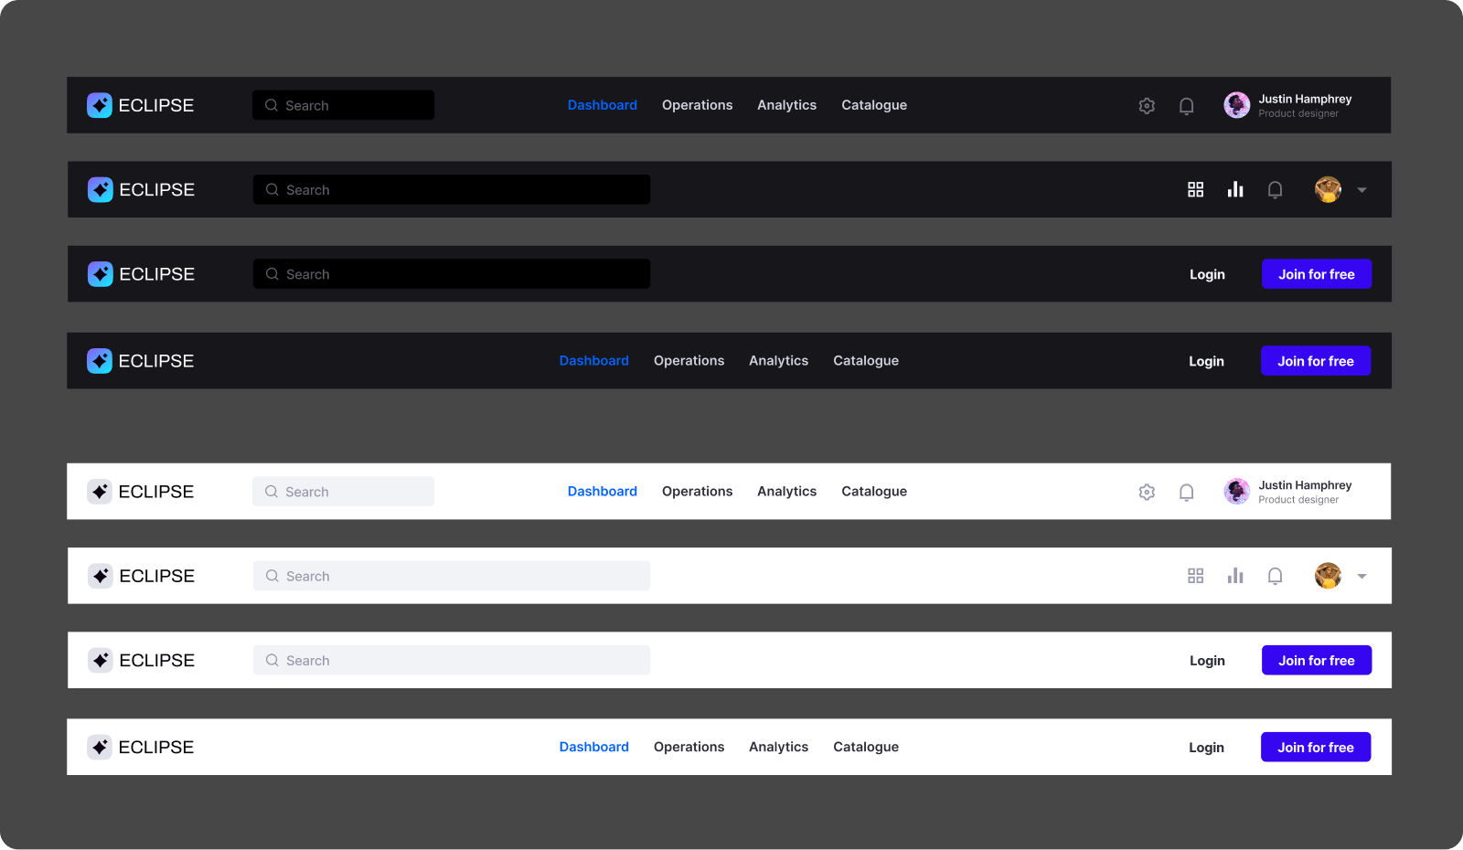1463x850 pixels.
Task: Select the bar chart icon in light navbar
Action: (x=1235, y=576)
